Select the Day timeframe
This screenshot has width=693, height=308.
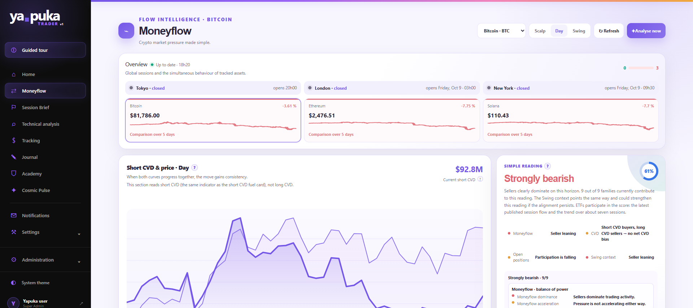[559, 31]
